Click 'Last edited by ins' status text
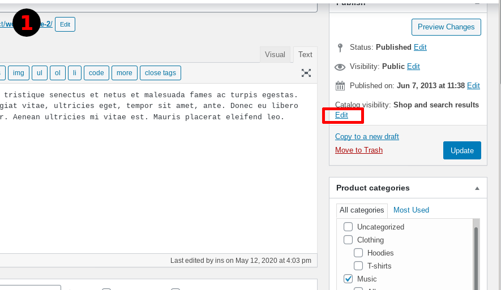The width and height of the screenshot is (501, 290). (x=241, y=261)
